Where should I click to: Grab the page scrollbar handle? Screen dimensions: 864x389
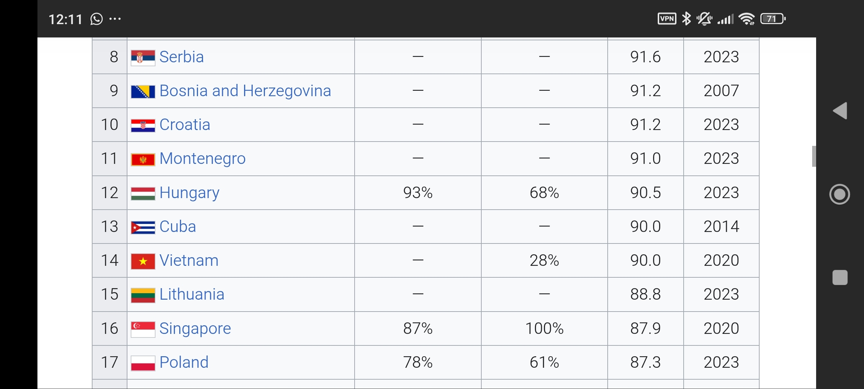(x=814, y=156)
